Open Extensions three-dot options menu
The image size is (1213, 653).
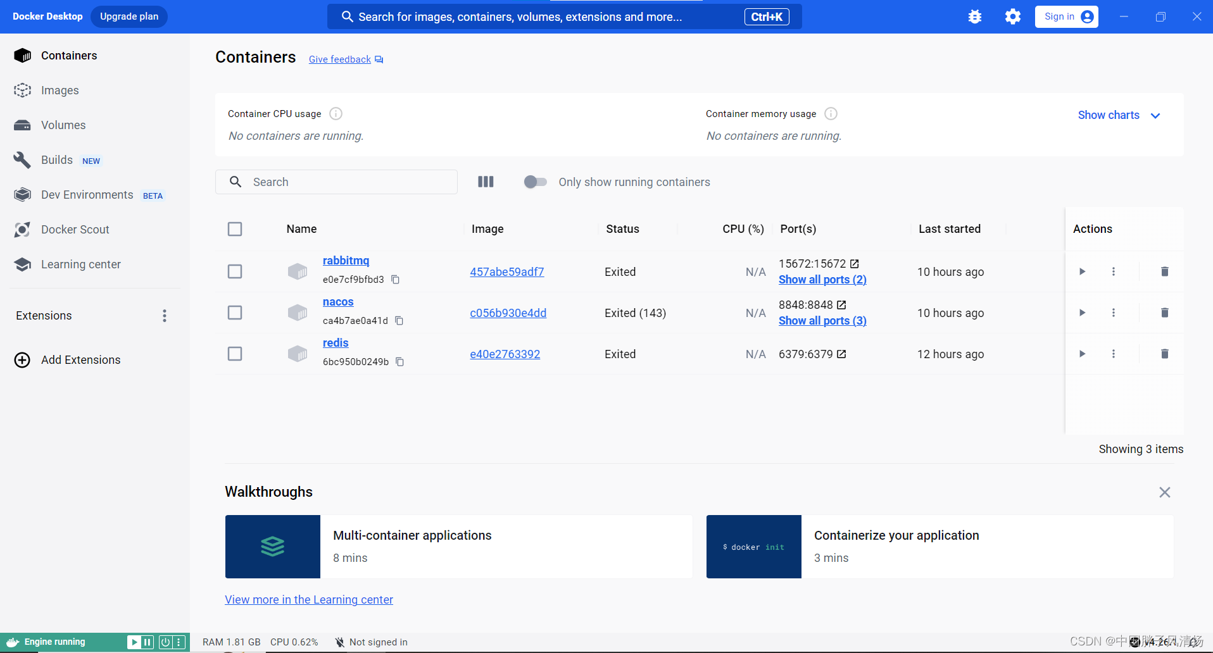[x=165, y=316]
